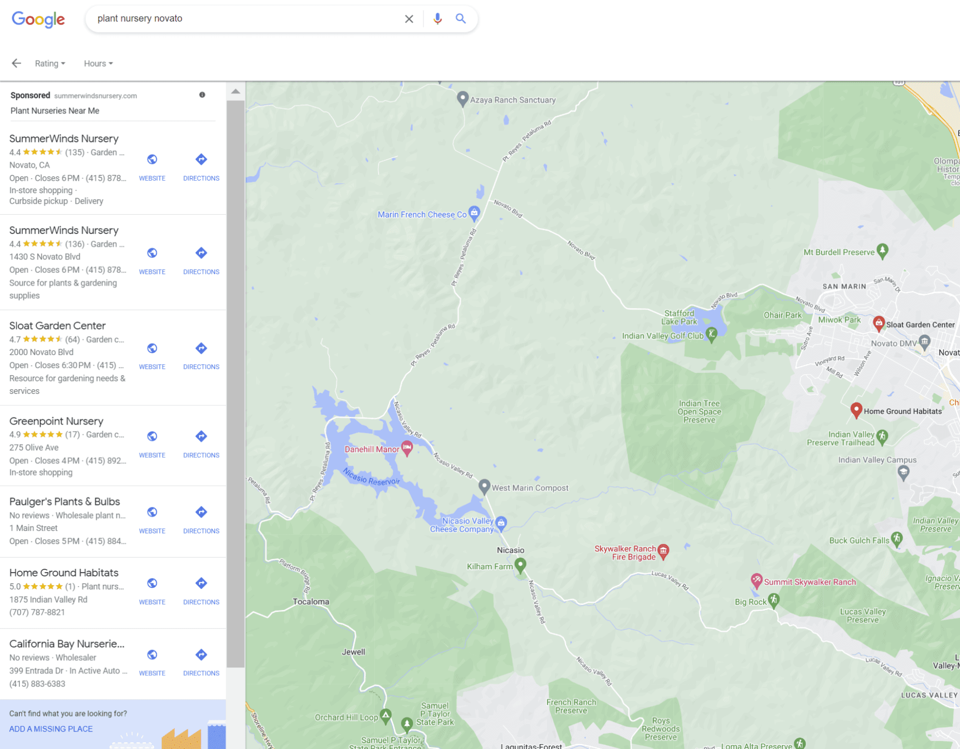This screenshot has height=749, width=960.
Task: Open Sloat Garden Center website globe icon
Action: (x=152, y=349)
